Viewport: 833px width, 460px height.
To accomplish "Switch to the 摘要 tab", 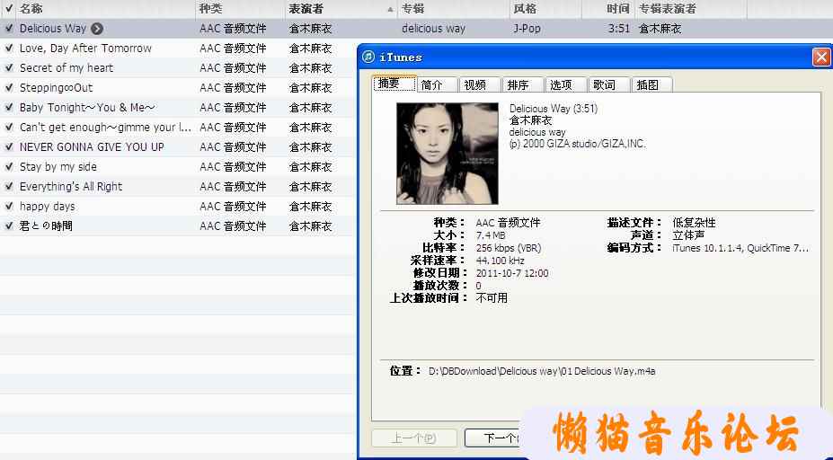I will click(394, 84).
